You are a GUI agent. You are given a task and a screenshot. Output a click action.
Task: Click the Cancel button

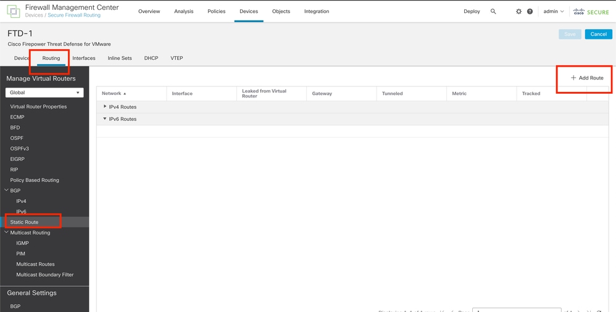click(x=598, y=34)
